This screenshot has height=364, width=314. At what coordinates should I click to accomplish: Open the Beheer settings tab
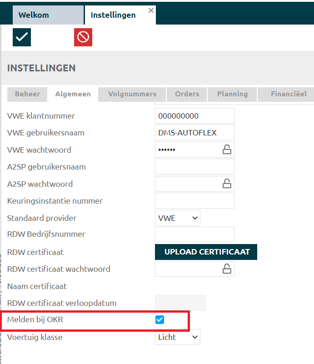[x=28, y=94]
